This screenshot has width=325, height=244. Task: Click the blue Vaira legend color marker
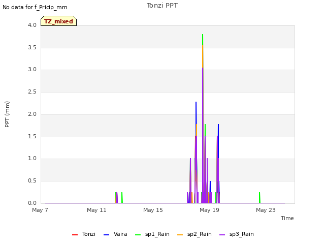click(106, 235)
